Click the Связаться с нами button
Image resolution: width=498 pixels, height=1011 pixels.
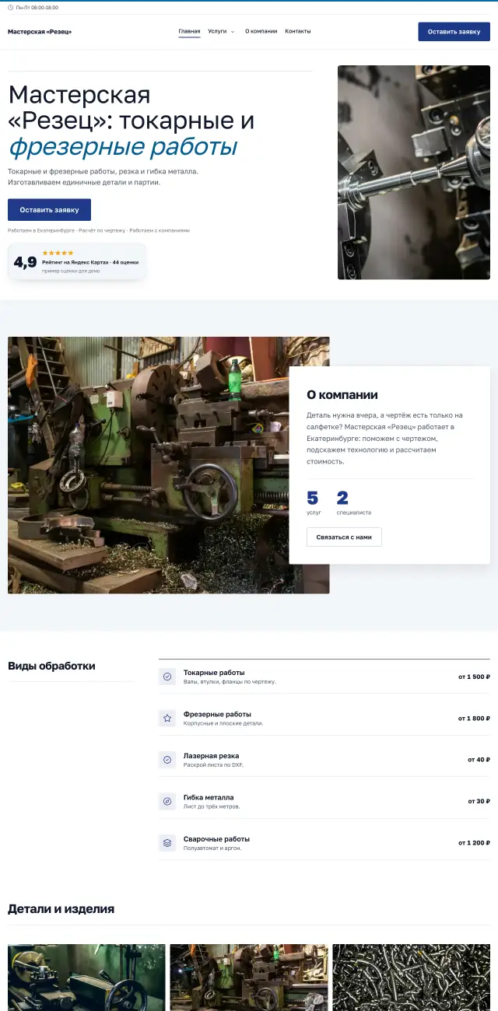pos(344,537)
